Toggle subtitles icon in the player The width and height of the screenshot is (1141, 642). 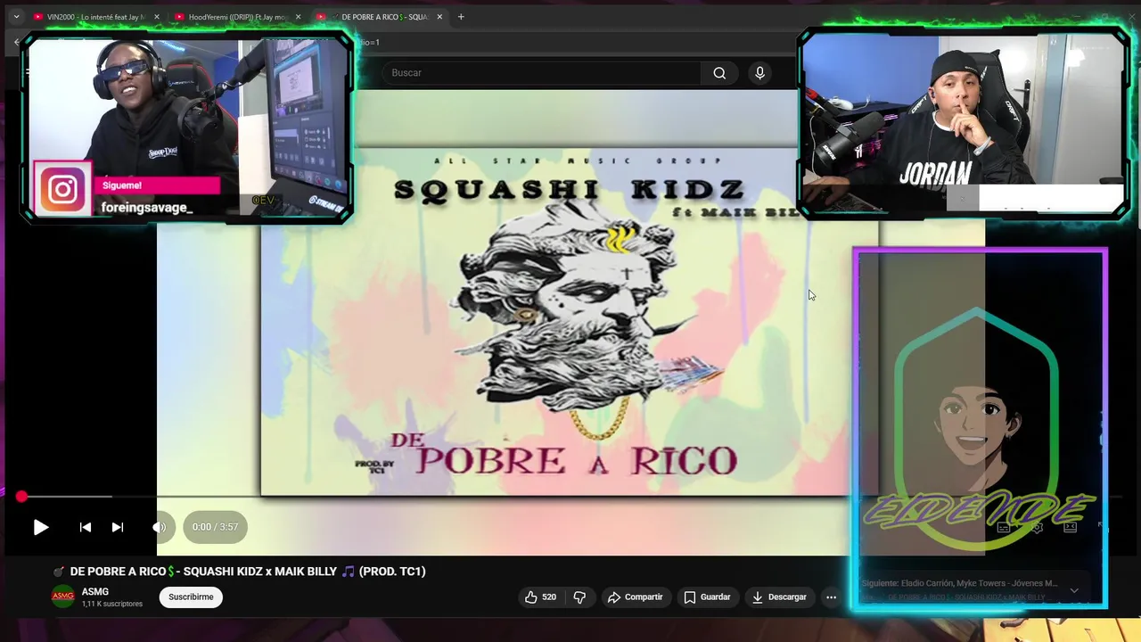click(x=1003, y=527)
